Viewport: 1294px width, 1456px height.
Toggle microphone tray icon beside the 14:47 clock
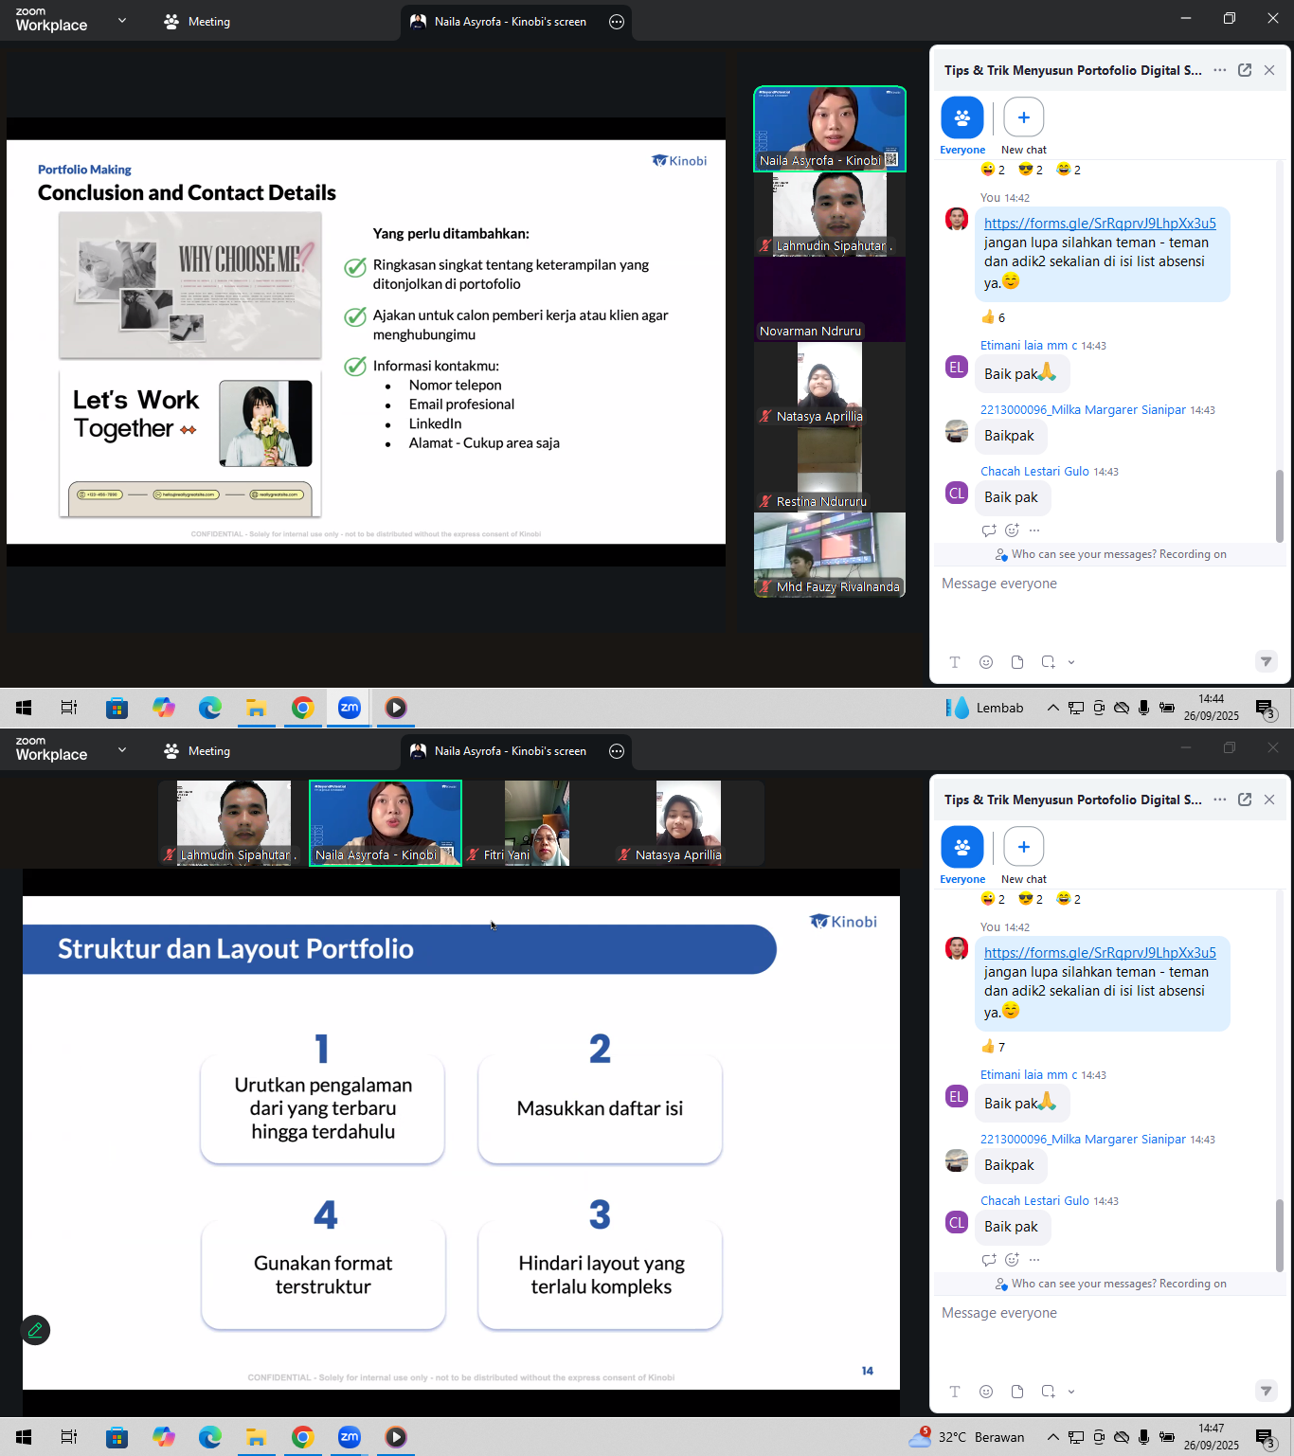(1144, 1437)
